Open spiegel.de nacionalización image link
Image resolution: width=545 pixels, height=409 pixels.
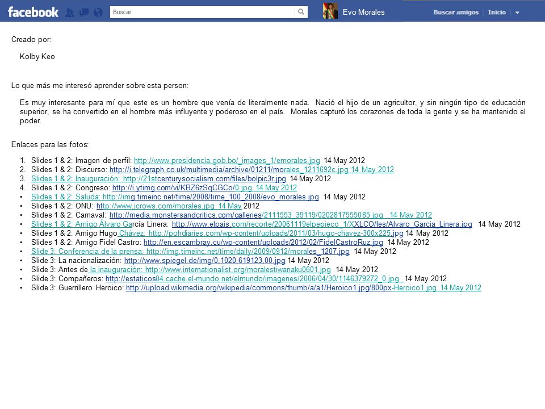pos(205,260)
